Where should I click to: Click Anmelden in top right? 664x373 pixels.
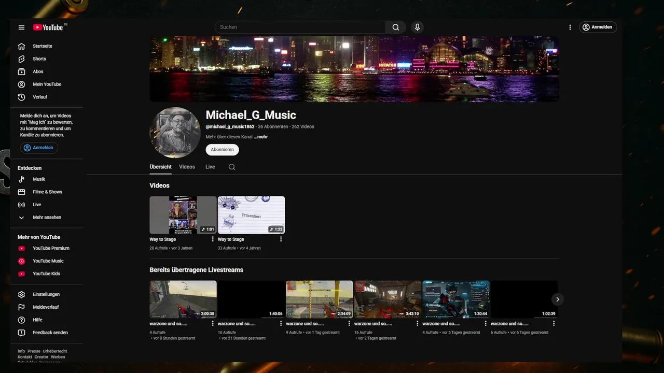[x=598, y=27]
